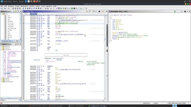Screen dimensions: 191x107
Task: Open the Window menu
Action: [49, 6]
